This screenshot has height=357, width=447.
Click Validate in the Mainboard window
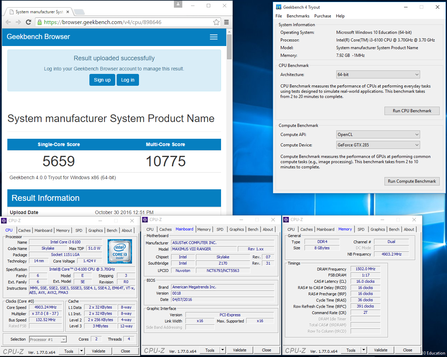(240, 350)
